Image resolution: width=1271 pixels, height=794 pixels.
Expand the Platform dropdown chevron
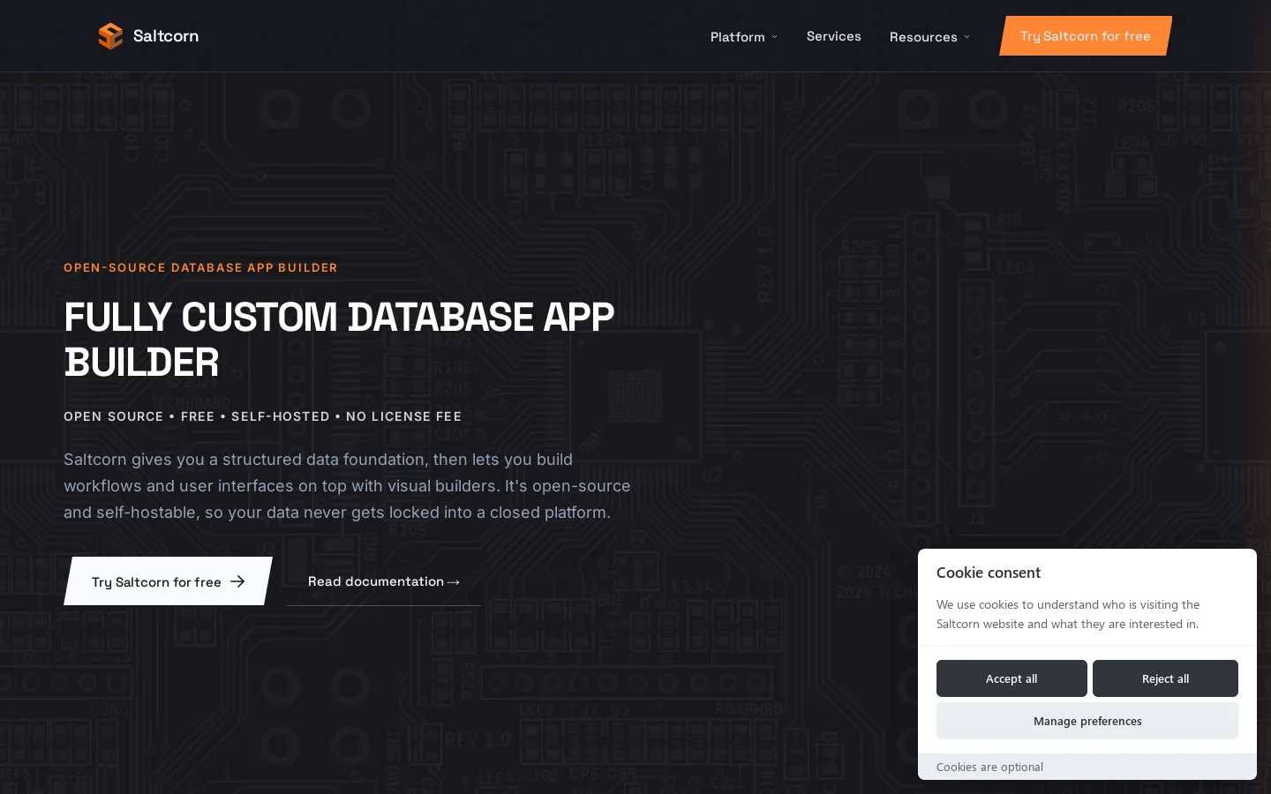774,37
